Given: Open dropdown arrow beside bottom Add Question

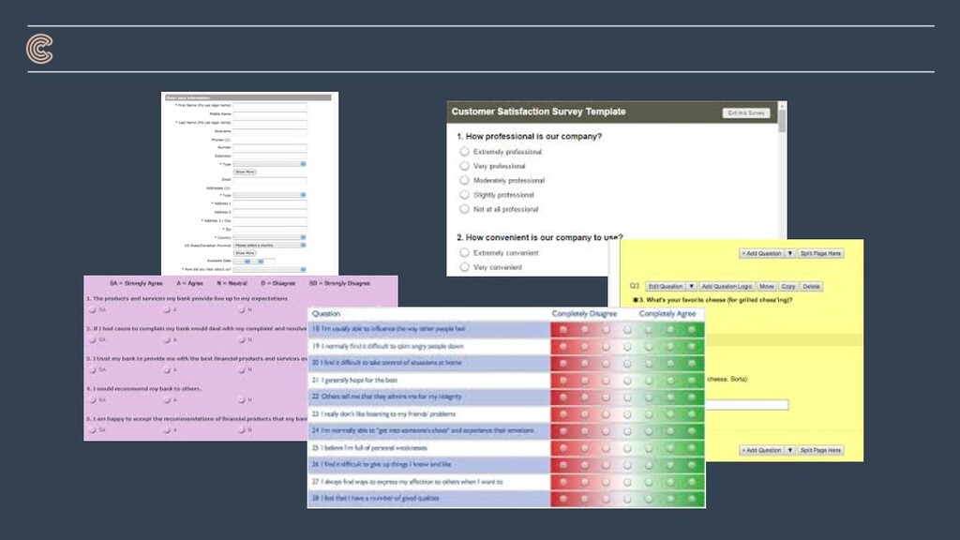Looking at the screenshot, I should (789, 450).
